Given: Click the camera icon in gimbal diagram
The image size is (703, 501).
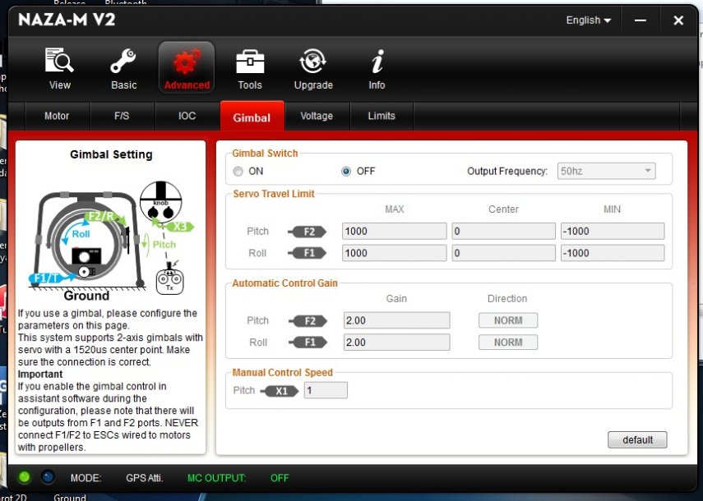Looking at the screenshot, I should [86, 256].
